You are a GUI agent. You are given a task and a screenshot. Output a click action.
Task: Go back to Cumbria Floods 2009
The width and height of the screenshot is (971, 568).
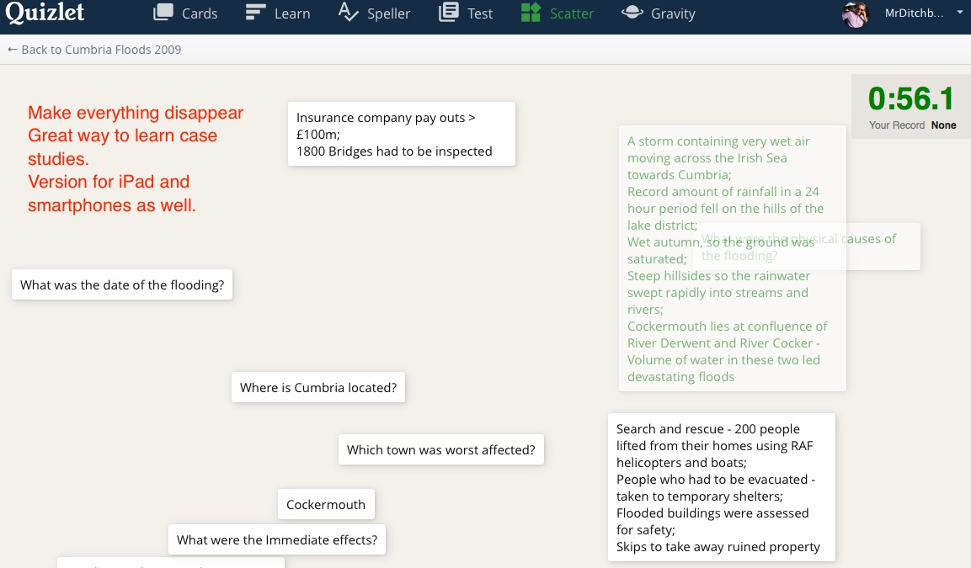click(x=93, y=50)
